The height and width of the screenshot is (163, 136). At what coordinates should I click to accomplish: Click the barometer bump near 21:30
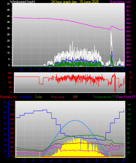(112, 26)
